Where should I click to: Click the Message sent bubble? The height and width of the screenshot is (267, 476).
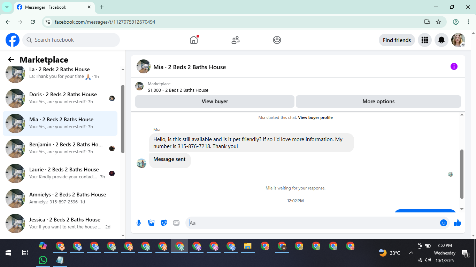[170, 161]
